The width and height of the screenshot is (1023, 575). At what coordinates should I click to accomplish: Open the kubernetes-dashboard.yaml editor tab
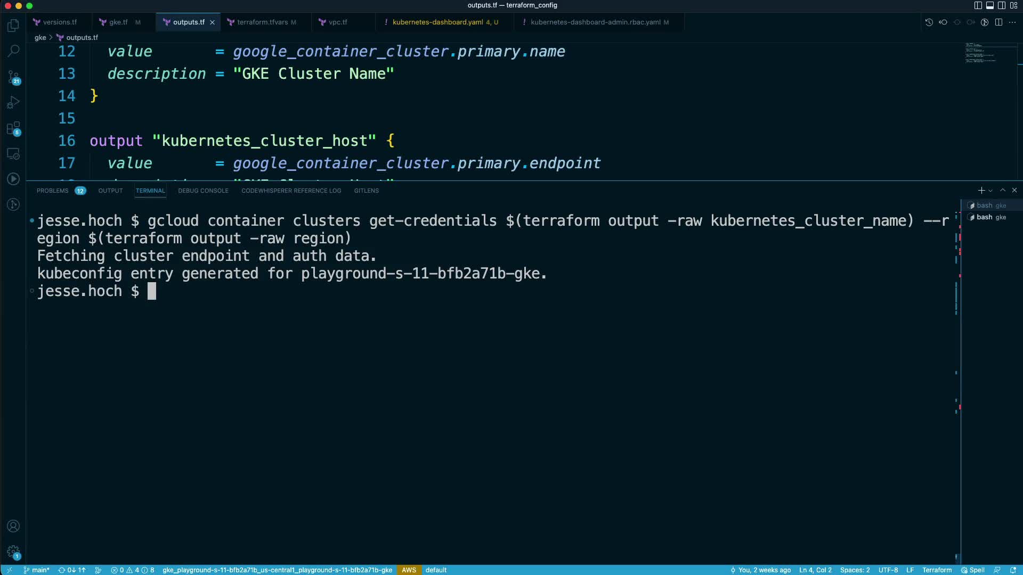click(437, 22)
